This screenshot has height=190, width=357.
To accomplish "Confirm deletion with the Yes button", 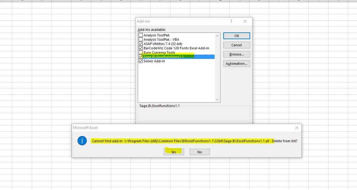I will point(174,152).
